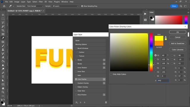Open the Sample Size dropdown
This screenshot has height=107, width=190.
(35, 6)
